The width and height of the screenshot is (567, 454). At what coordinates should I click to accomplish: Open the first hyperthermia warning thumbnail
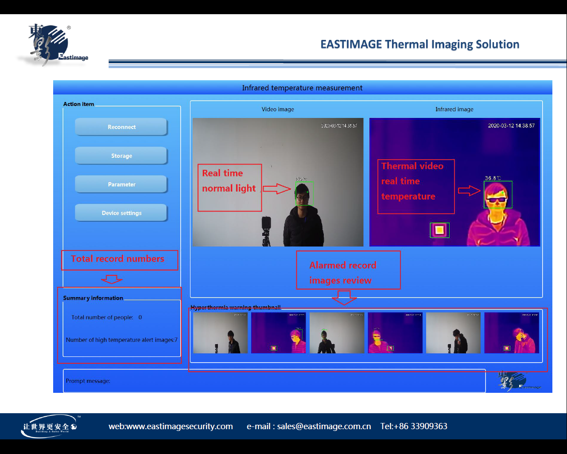[x=220, y=333]
